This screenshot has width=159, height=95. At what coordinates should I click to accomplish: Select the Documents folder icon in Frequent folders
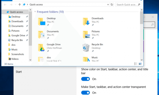(41, 35)
